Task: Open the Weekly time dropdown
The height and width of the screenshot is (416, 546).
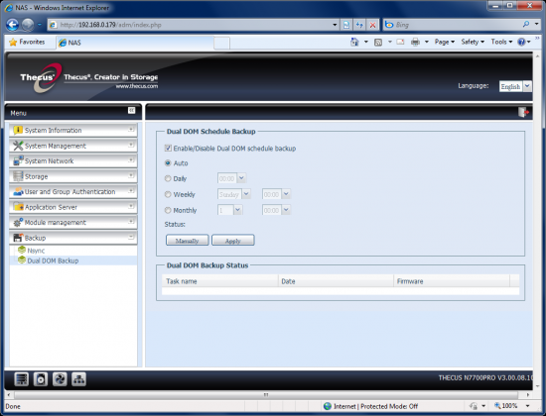Action: [x=286, y=194]
